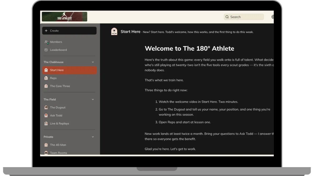
Task: Click the 180 Athlete logo banner
Action: click(x=64, y=17)
